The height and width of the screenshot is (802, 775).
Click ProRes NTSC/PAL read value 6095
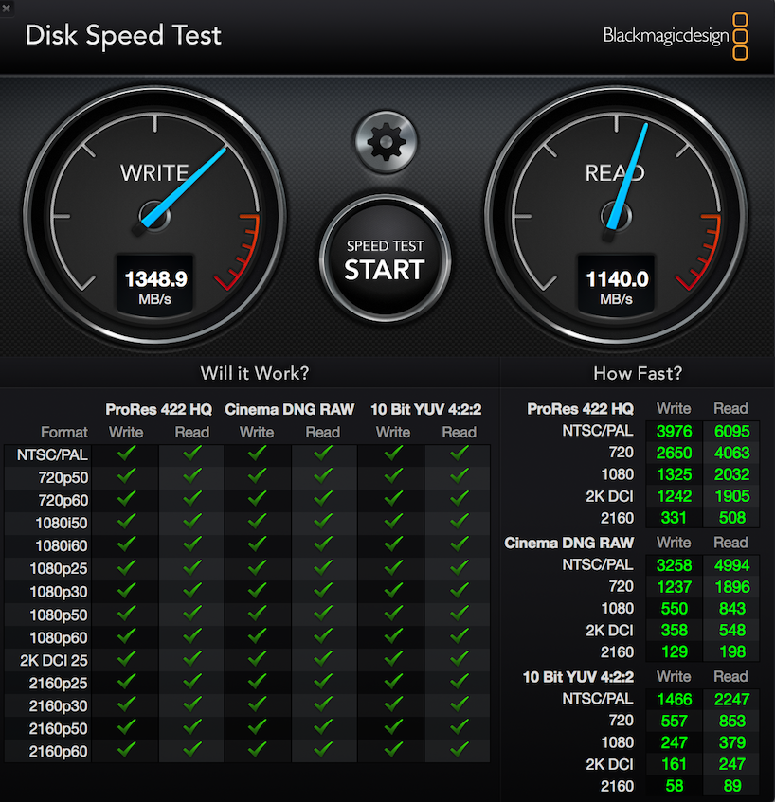pos(732,431)
